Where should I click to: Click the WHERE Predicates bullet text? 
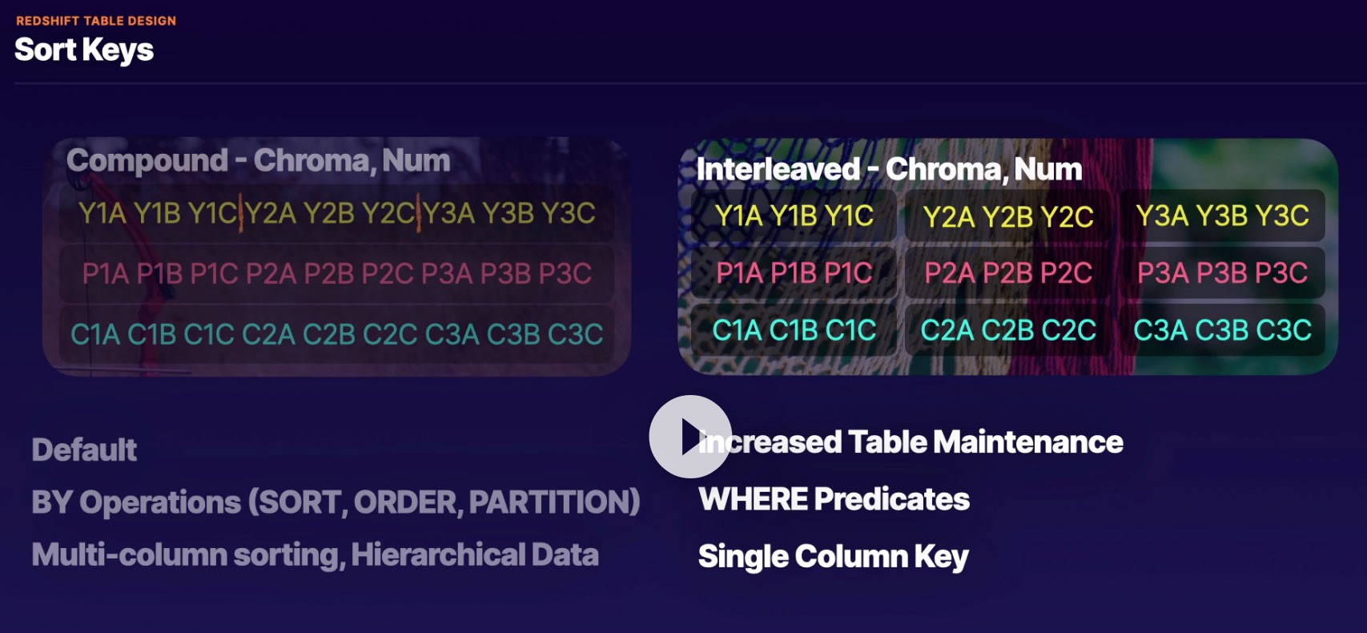point(834,499)
